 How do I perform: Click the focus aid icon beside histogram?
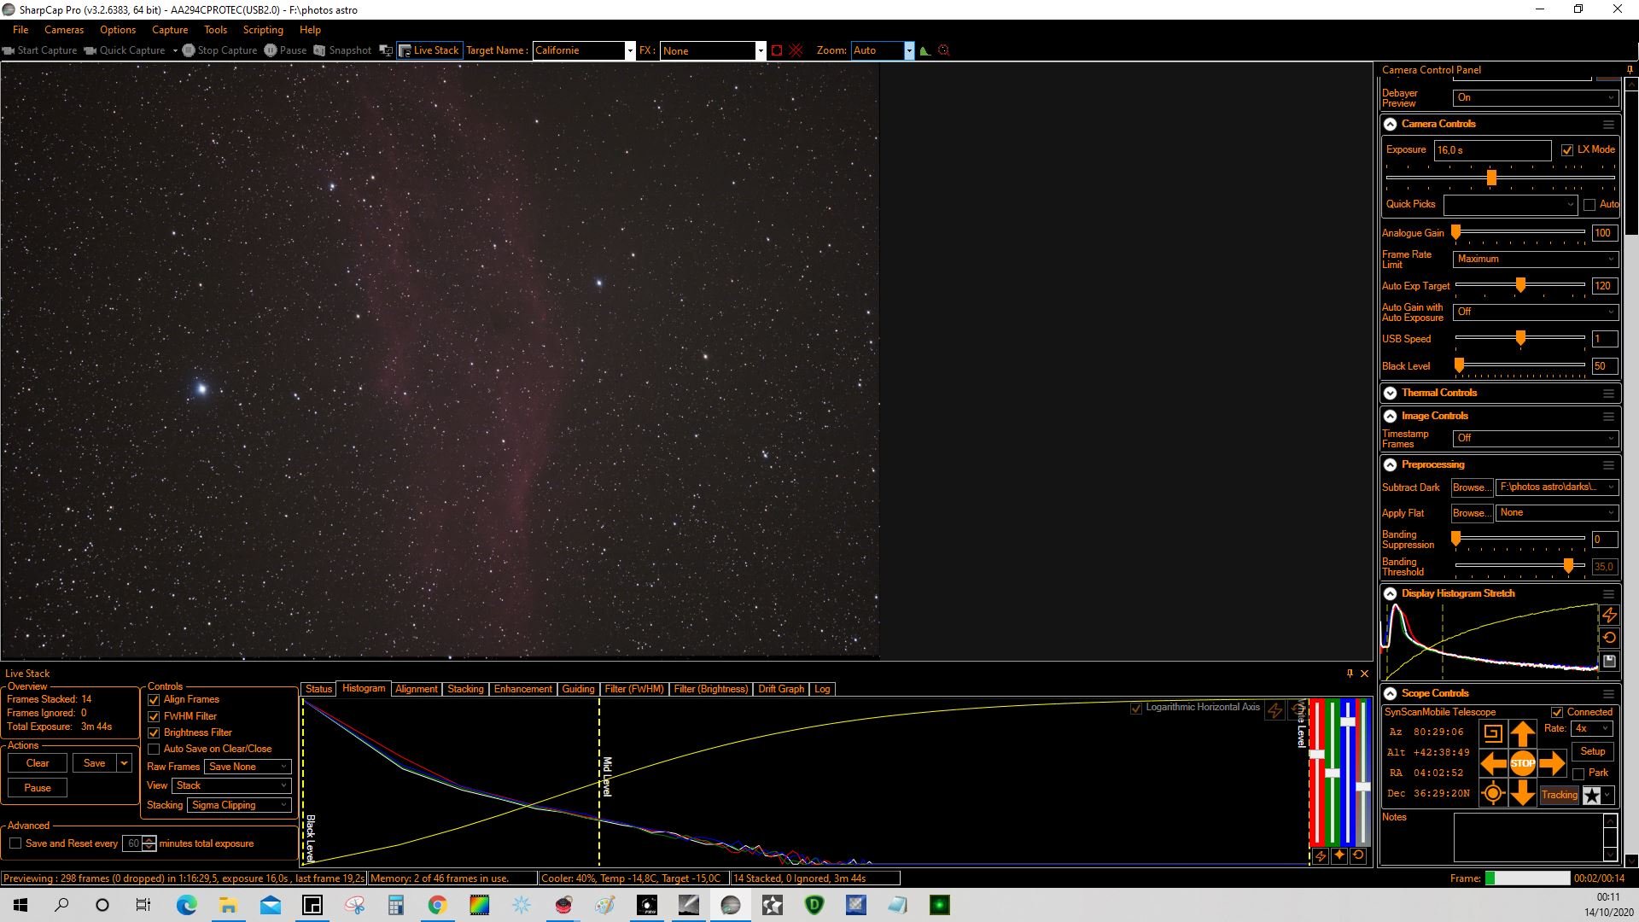click(943, 50)
